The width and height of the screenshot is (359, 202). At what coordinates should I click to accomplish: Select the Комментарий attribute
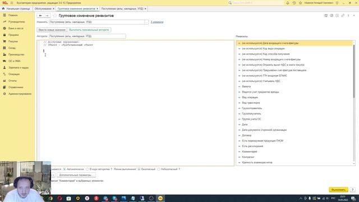(294, 151)
